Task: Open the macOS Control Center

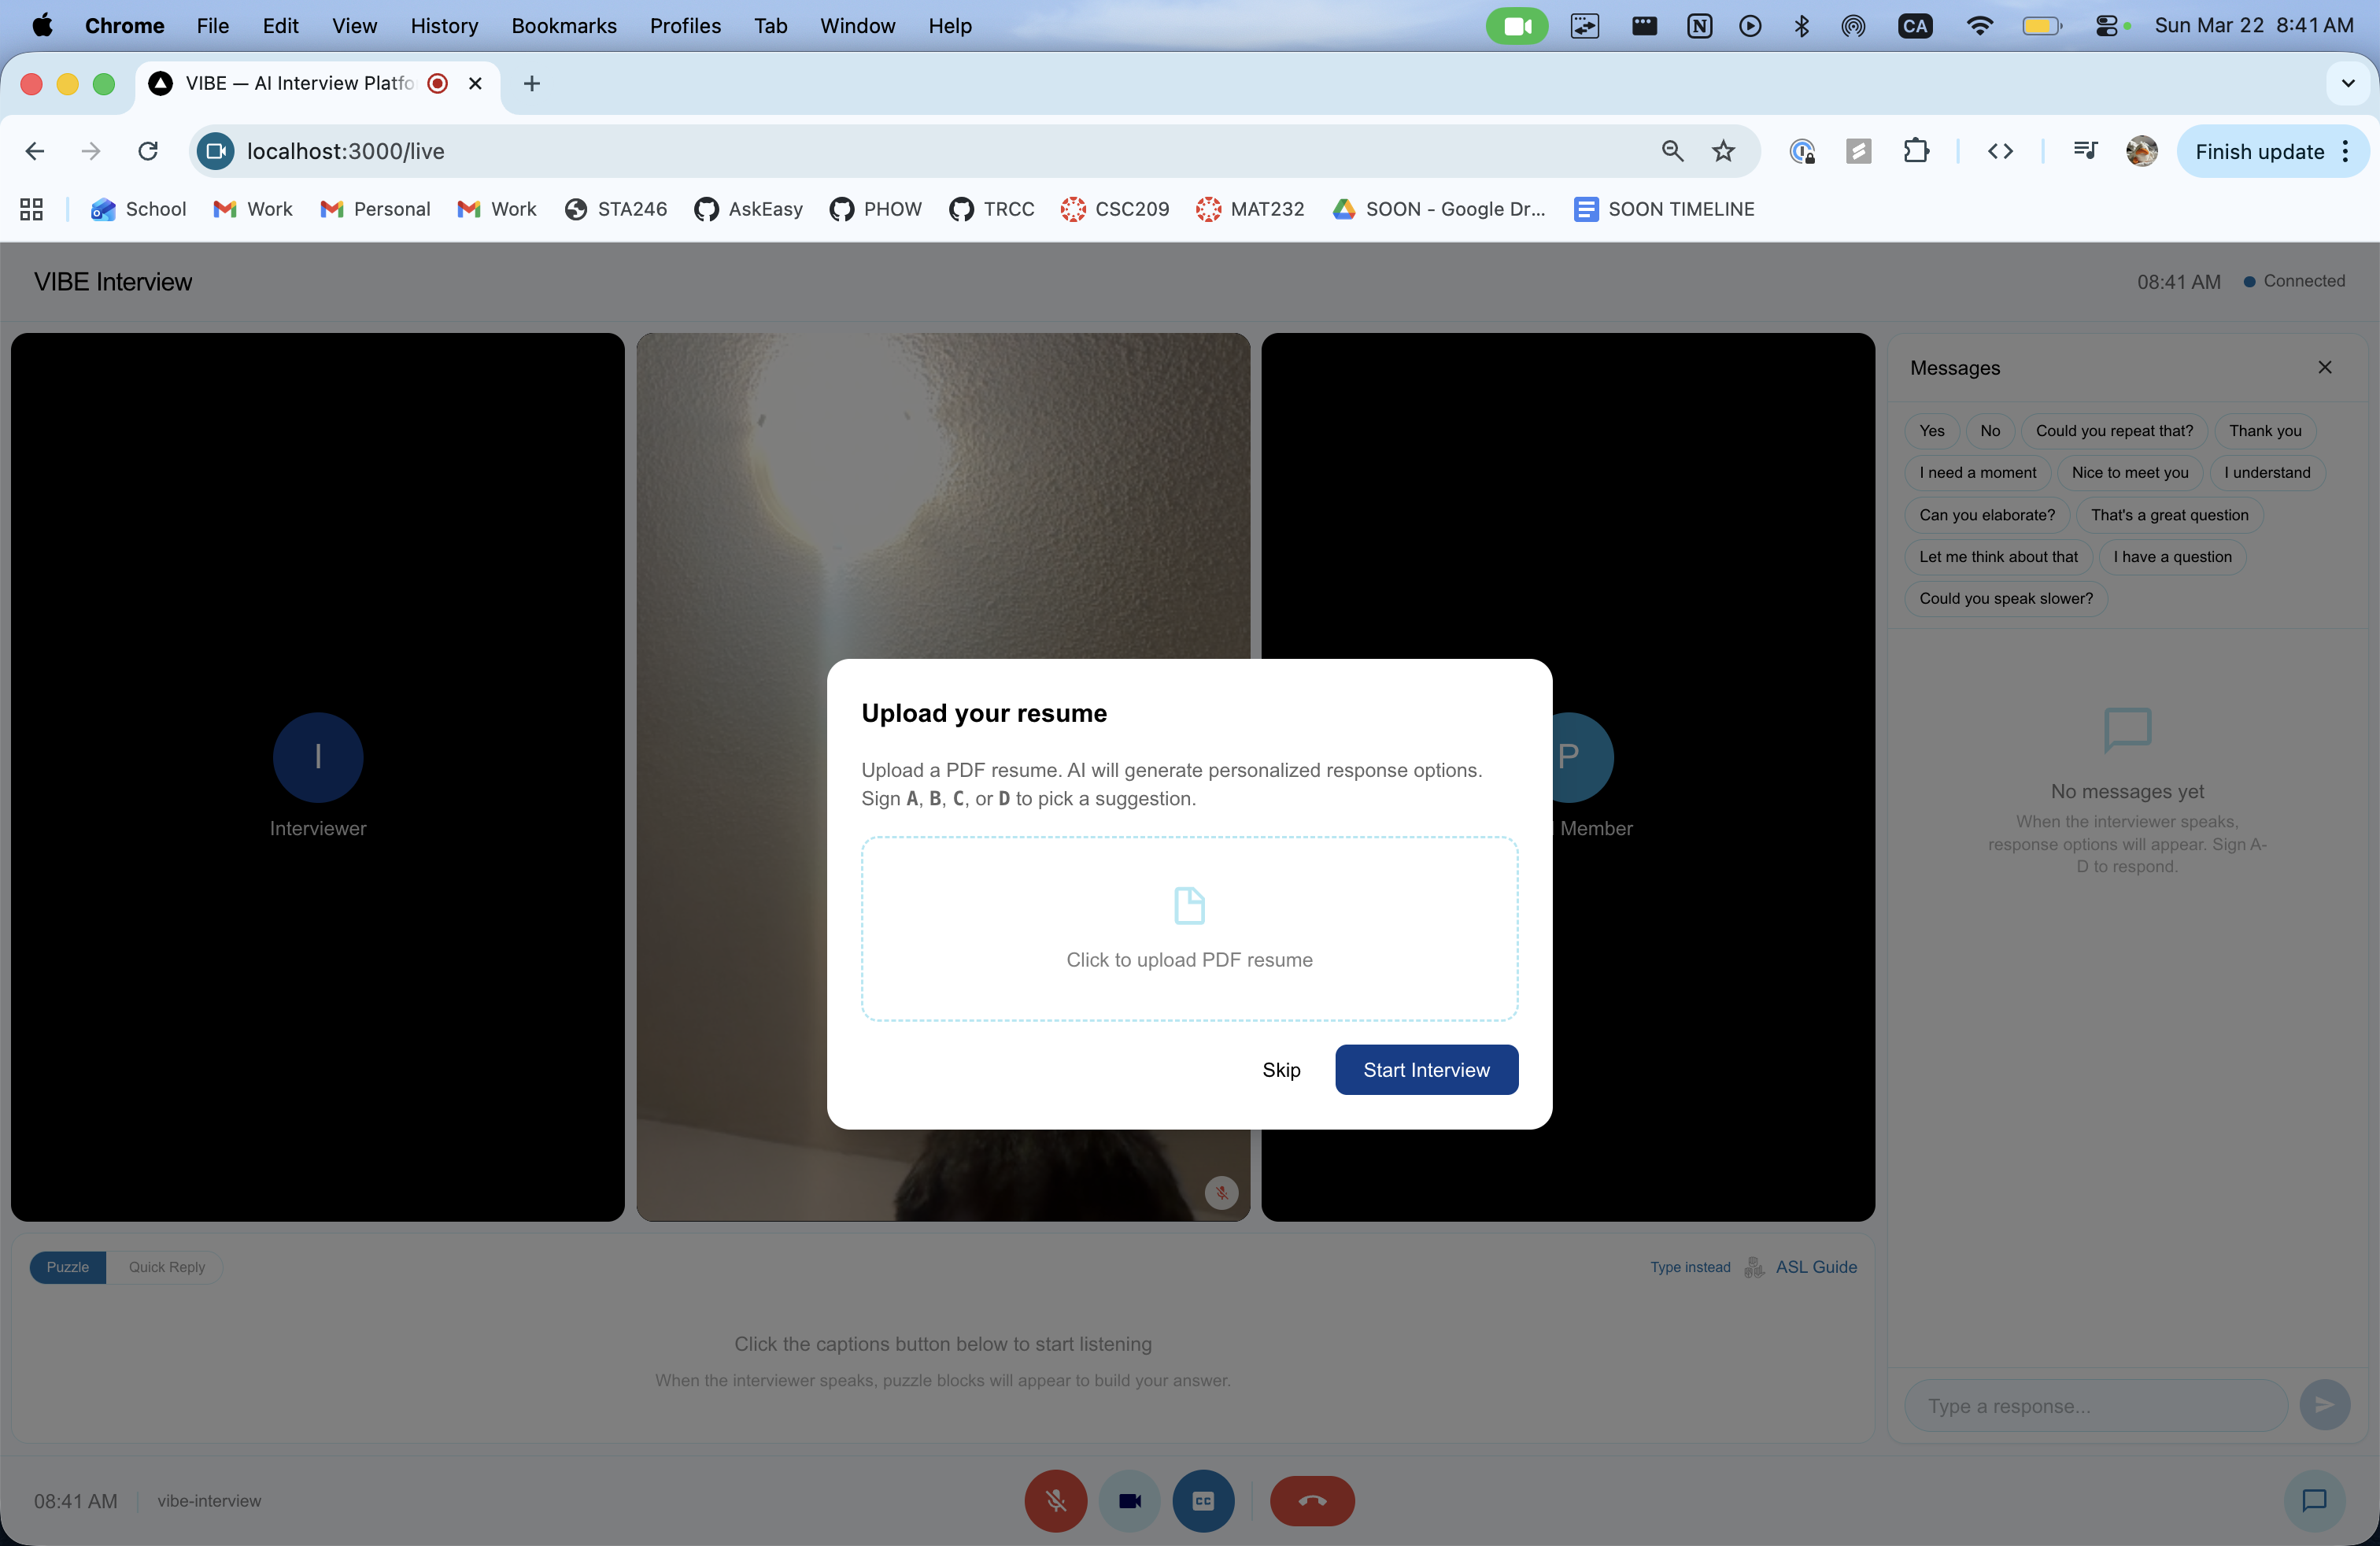Action: pyautogui.click(x=2105, y=26)
